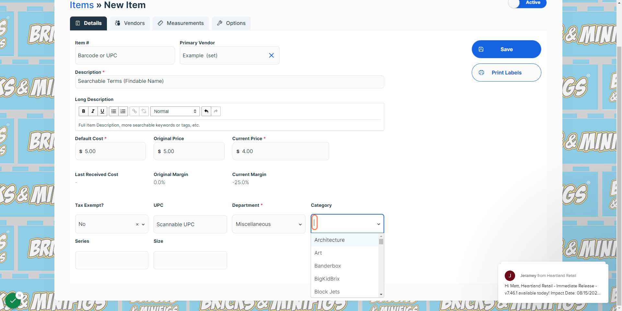Insert numbered list in description editor

point(123,111)
